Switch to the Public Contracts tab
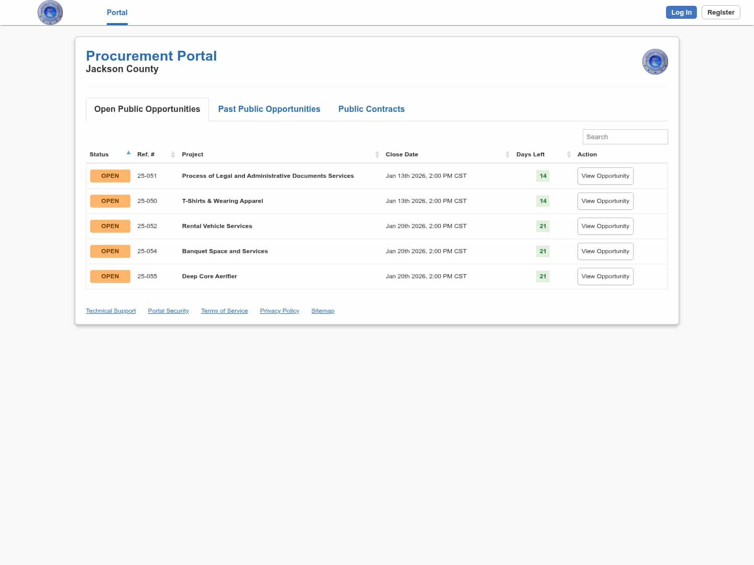 pos(371,109)
